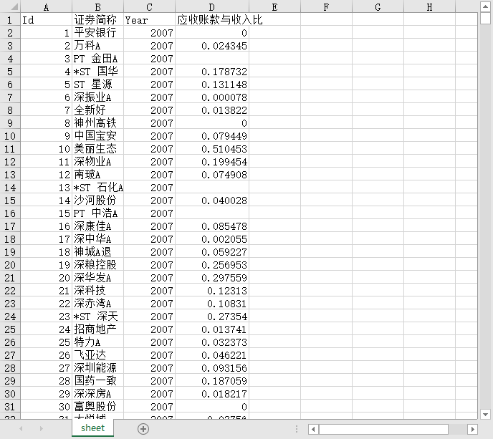Viewport: 493px width, 439px height.
Task: Click next sheet navigation arrow
Action: coord(41,429)
